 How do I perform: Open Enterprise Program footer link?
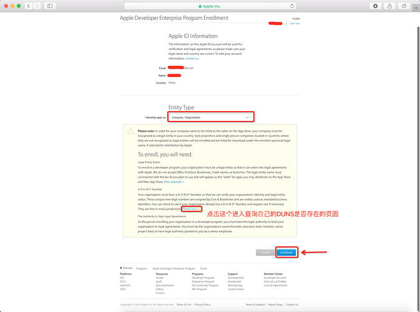(x=203, y=281)
